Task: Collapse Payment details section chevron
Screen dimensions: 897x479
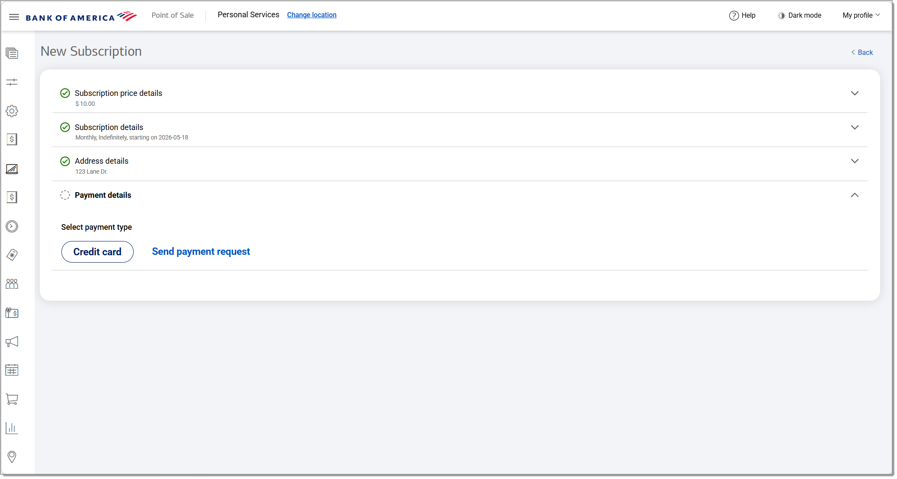Action: (x=855, y=195)
